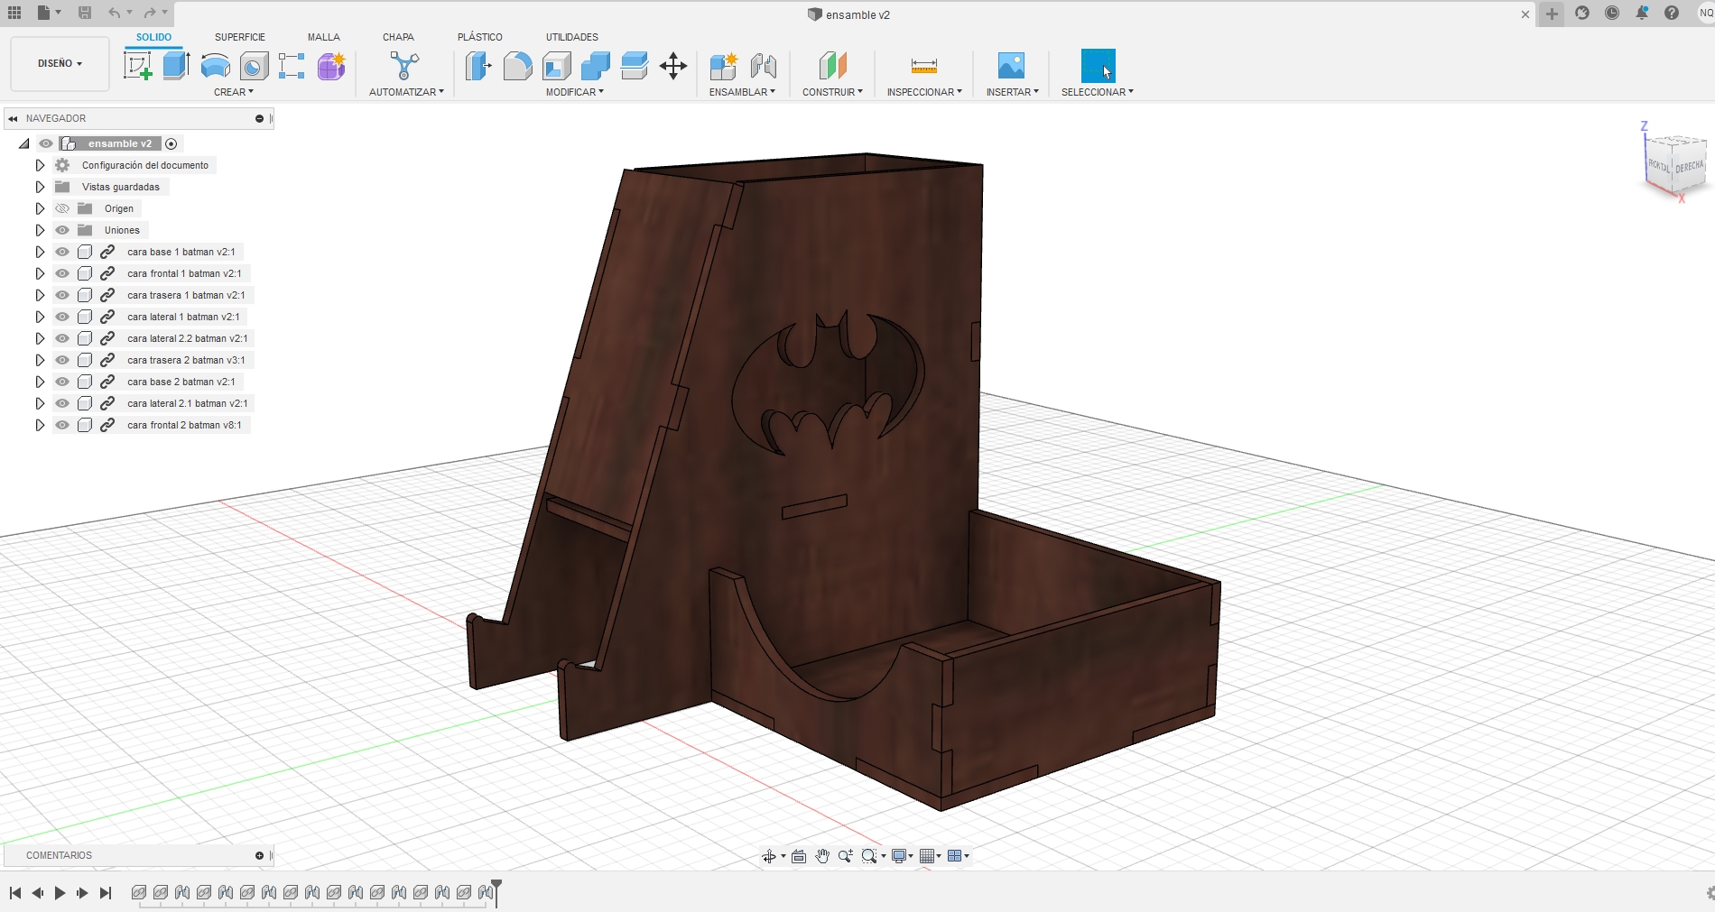Click the Extrude tool icon
Image resolution: width=1715 pixels, height=912 pixels.
[176, 66]
